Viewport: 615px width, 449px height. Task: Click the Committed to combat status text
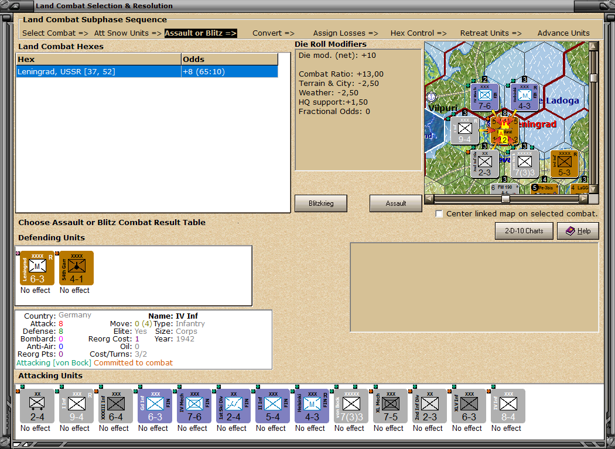coord(133,363)
